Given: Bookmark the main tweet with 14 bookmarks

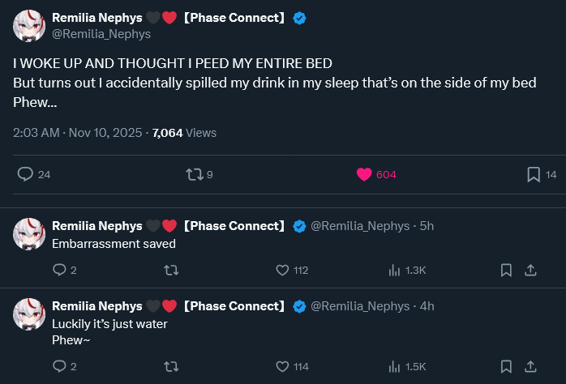Looking at the screenshot, I should 534,174.
